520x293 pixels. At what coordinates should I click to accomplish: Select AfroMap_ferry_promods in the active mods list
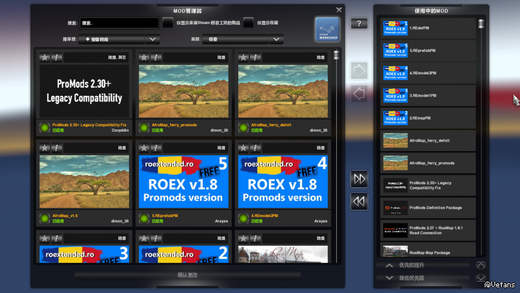(428, 163)
